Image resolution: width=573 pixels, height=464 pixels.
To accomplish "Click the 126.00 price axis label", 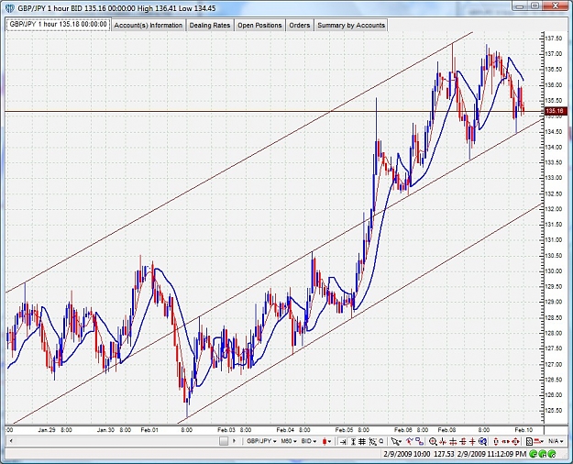I will point(553,395).
